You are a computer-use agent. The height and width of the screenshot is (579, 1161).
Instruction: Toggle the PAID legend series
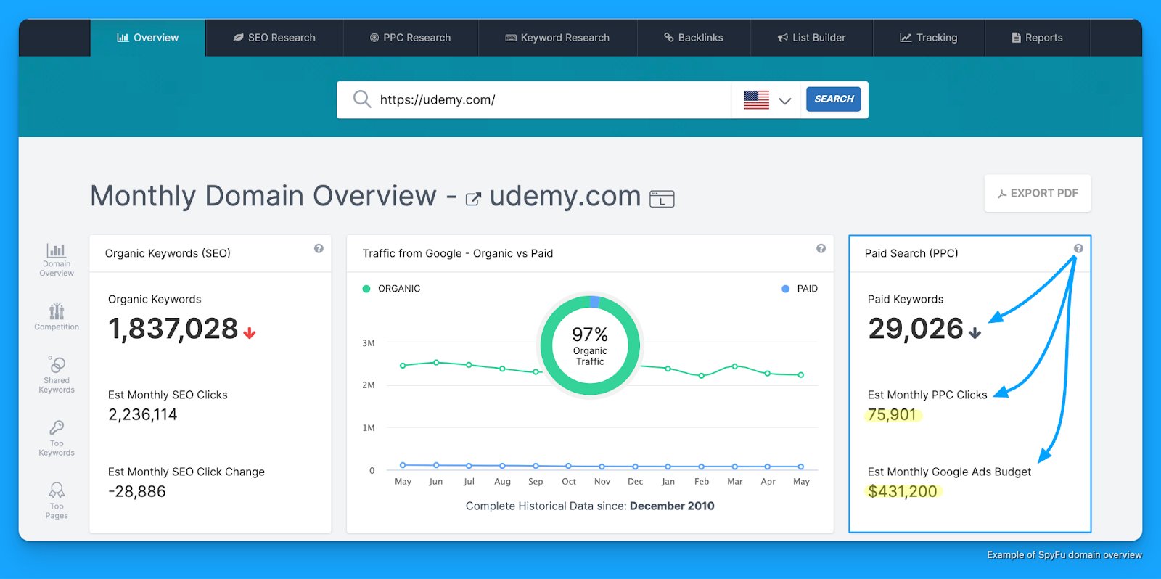pyautogui.click(x=800, y=289)
